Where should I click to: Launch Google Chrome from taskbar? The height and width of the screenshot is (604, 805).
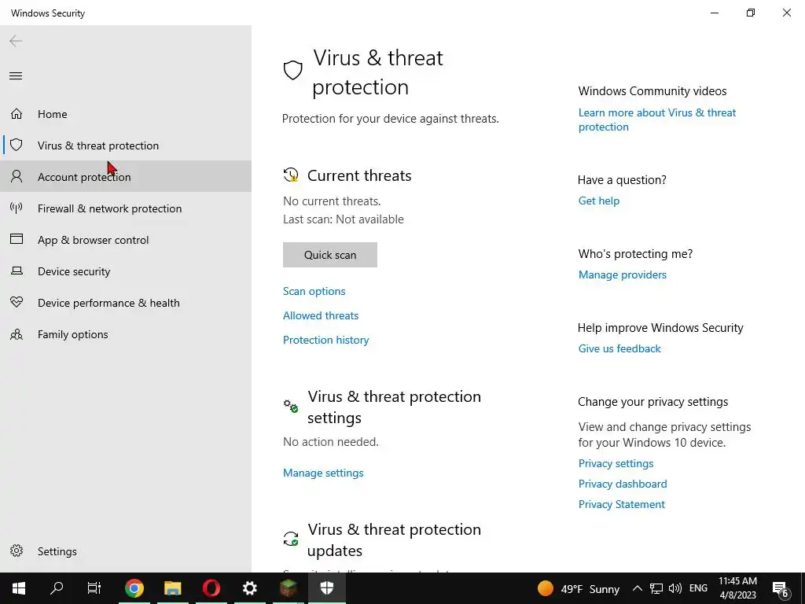tap(134, 588)
